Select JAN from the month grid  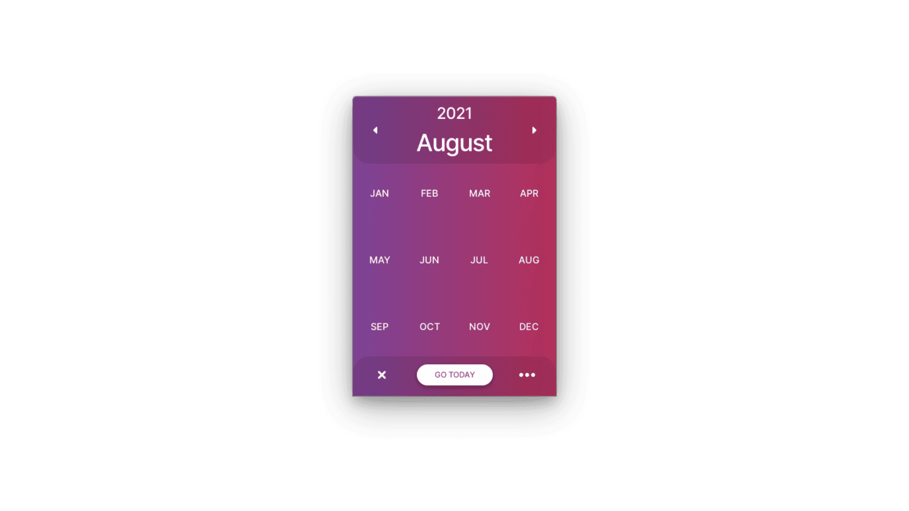(380, 193)
